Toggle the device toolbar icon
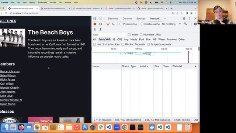 click(x=100, y=18)
